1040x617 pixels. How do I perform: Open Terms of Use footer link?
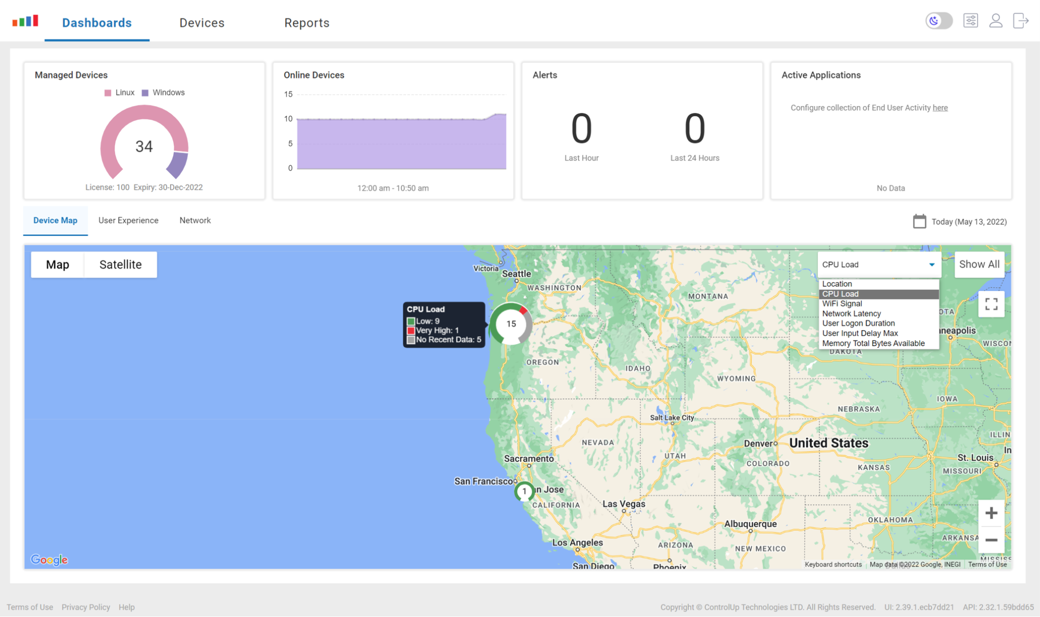click(30, 607)
